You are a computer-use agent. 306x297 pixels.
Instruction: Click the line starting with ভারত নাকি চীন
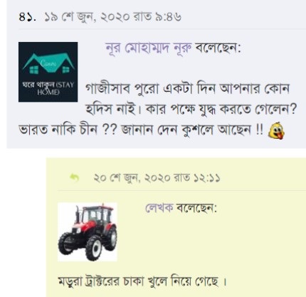pos(141,130)
